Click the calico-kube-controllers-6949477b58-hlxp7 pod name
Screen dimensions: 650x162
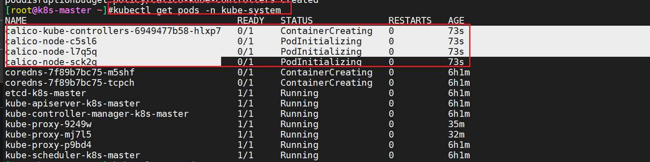pyautogui.click(x=113, y=31)
